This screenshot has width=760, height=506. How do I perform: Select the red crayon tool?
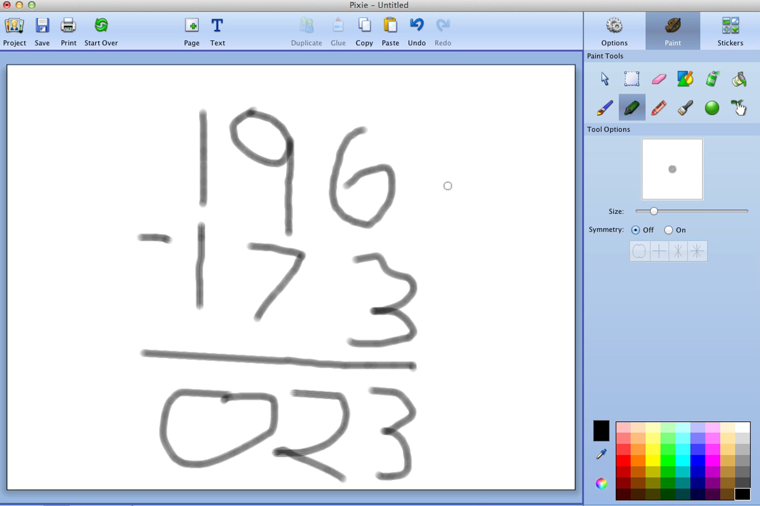pos(658,108)
